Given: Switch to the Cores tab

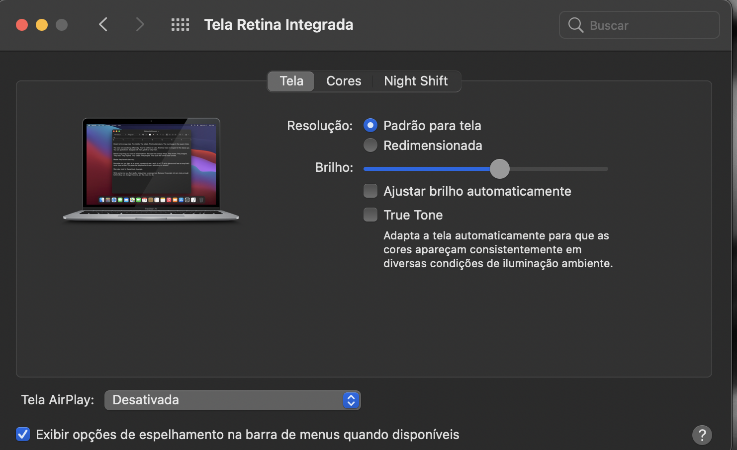Looking at the screenshot, I should [344, 81].
